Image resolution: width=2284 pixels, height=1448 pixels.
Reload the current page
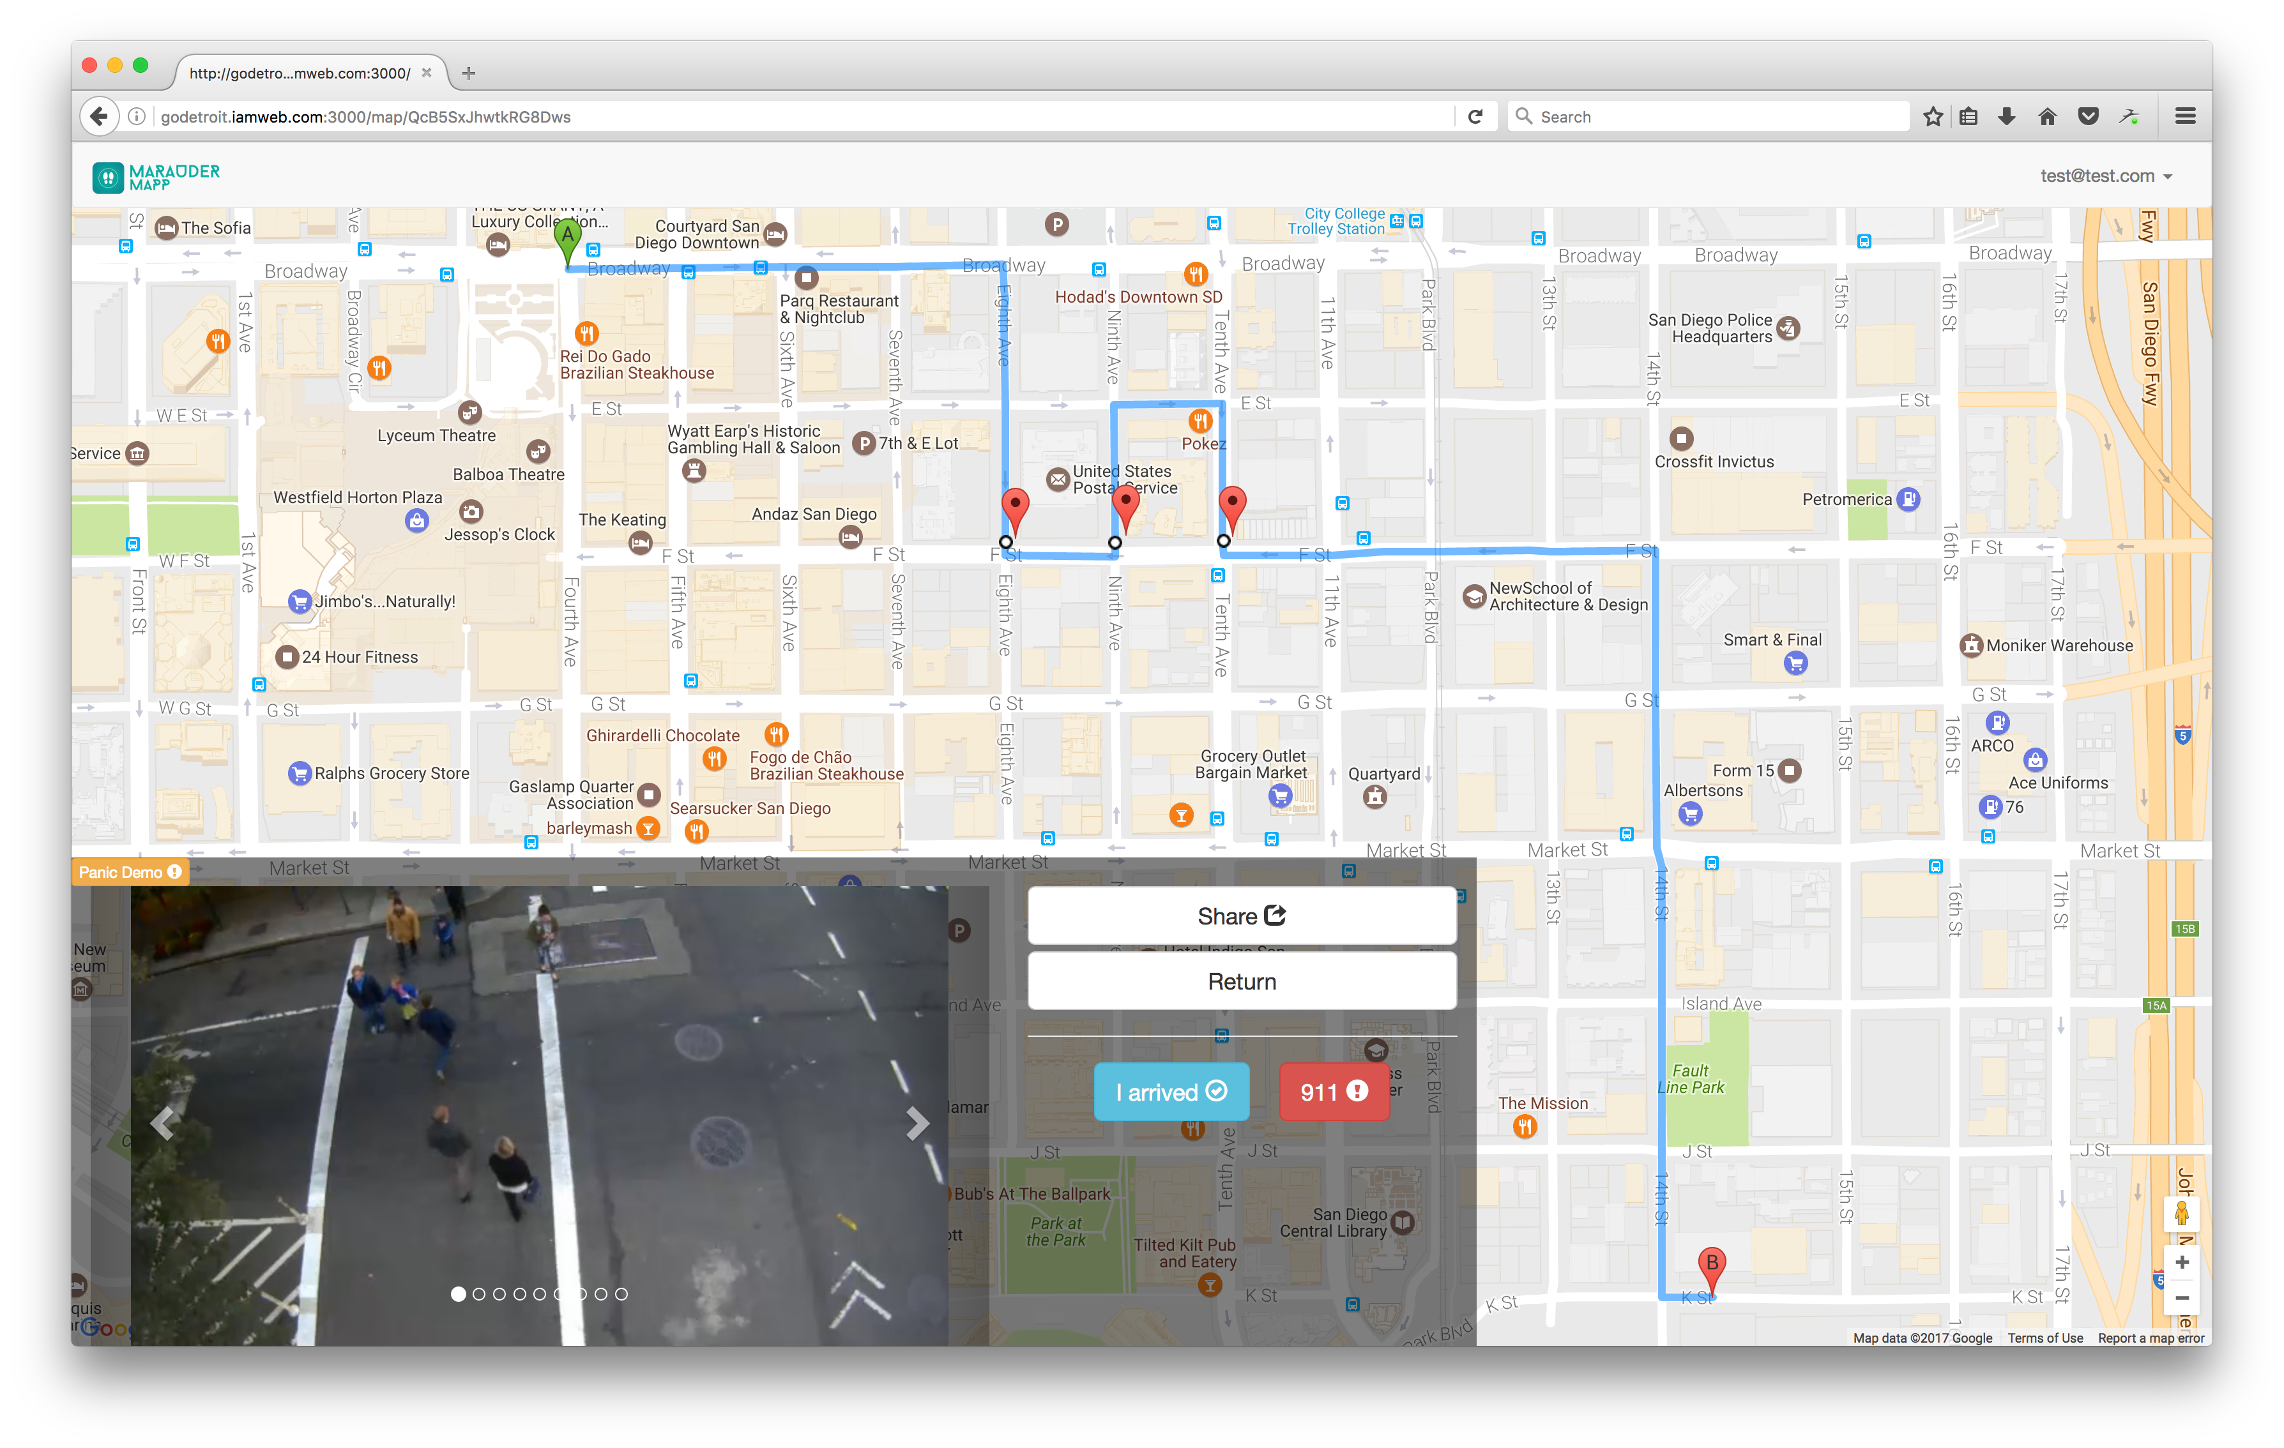tap(1475, 117)
